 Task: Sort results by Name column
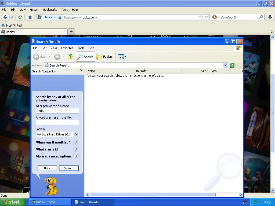(110, 71)
